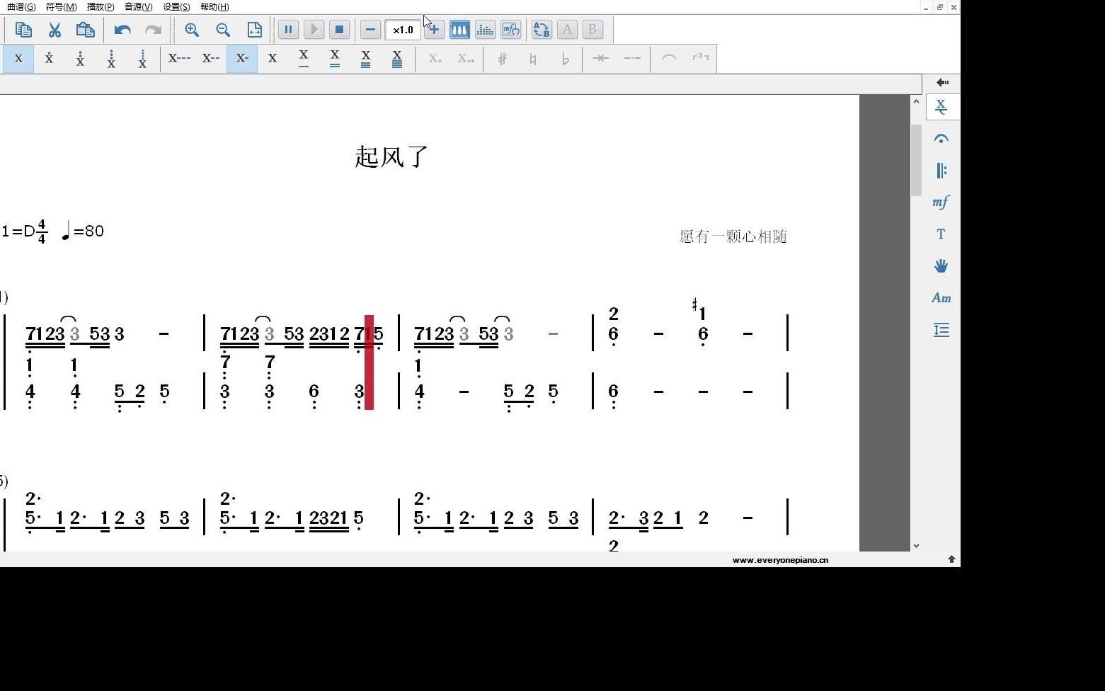Toggle the A-B loop repeat icon
The height and width of the screenshot is (691, 1105).
point(542,30)
